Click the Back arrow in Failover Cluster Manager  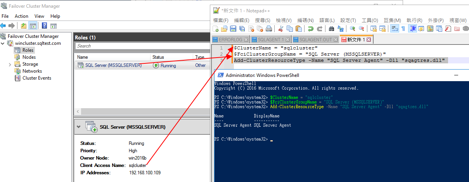(3, 26)
